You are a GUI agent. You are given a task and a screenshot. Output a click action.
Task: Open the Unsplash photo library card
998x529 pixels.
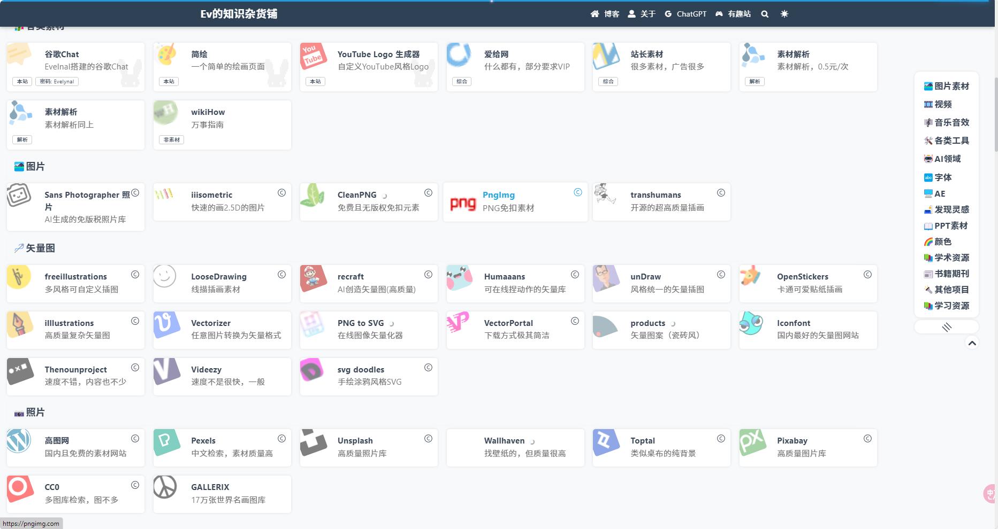pyautogui.click(x=368, y=447)
